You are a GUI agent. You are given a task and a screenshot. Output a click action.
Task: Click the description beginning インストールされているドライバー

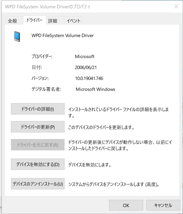(118, 113)
